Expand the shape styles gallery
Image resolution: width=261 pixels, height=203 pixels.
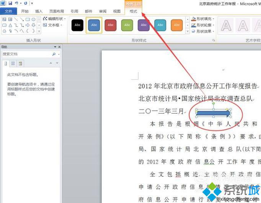tap(188, 31)
